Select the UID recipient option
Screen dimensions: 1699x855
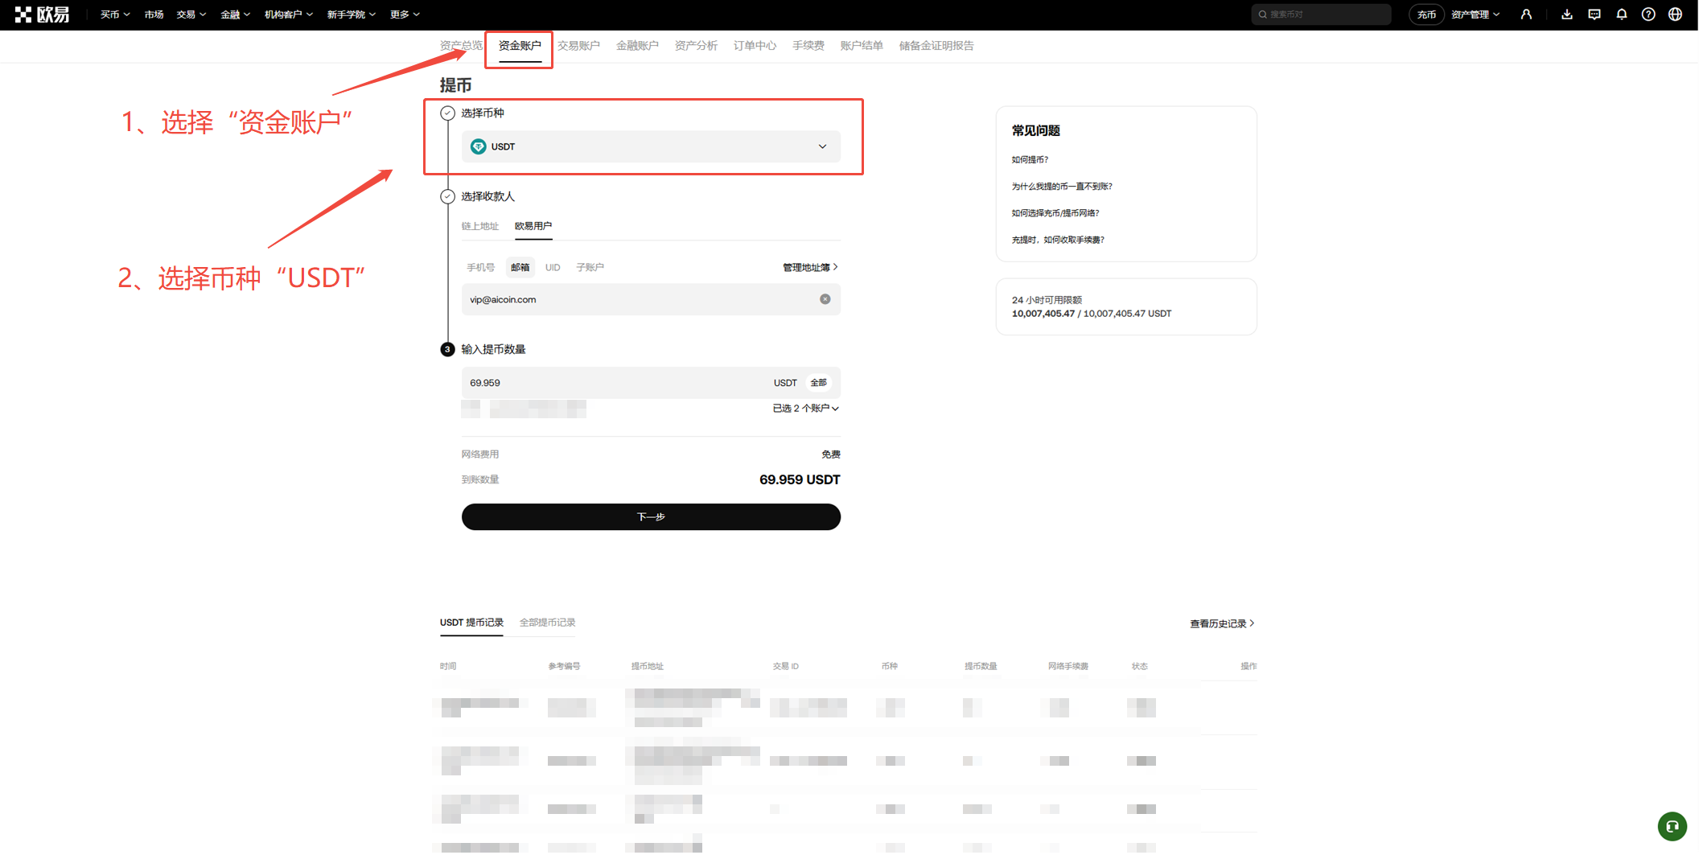coord(553,266)
